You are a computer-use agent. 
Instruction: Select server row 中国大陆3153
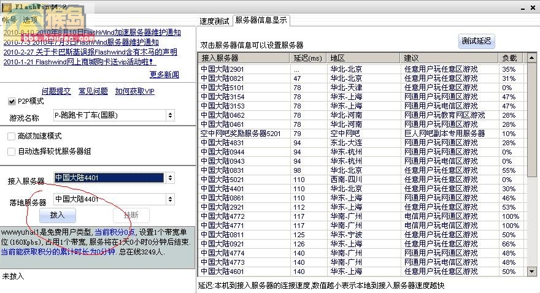(361, 106)
